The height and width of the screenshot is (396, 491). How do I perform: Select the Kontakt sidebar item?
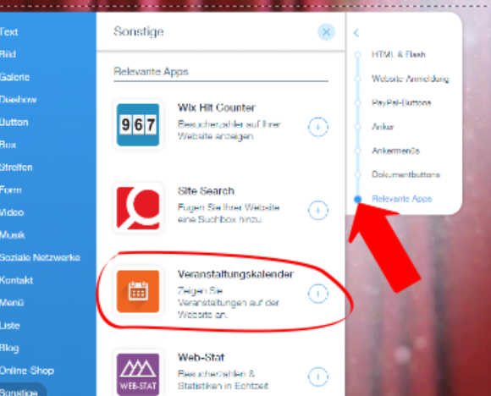point(16,280)
